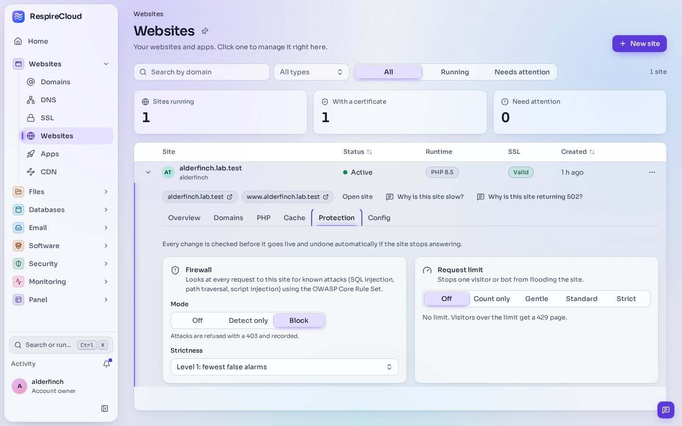The height and width of the screenshot is (426, 682).
Task: Set Request limit to Count only
Action: pos(492,299)
